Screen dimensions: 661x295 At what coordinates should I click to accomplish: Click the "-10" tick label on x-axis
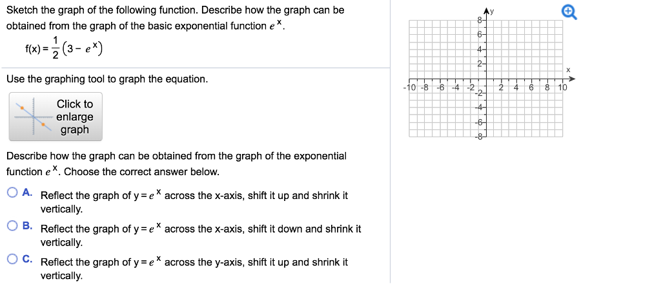click(409, 88)
